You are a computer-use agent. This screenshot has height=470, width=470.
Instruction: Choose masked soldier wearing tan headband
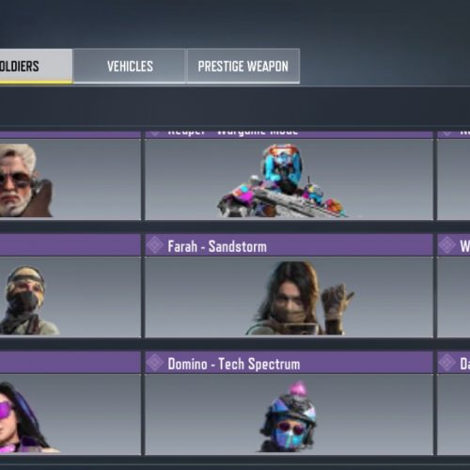[28, 300]
